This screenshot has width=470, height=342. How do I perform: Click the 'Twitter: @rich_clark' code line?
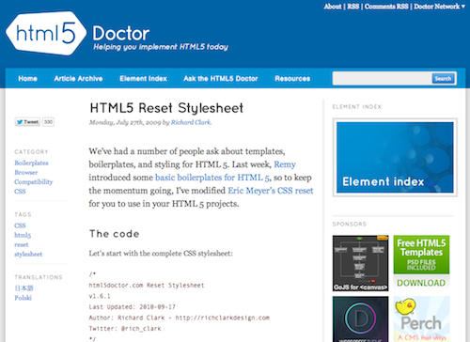click(x=125, y=329)
